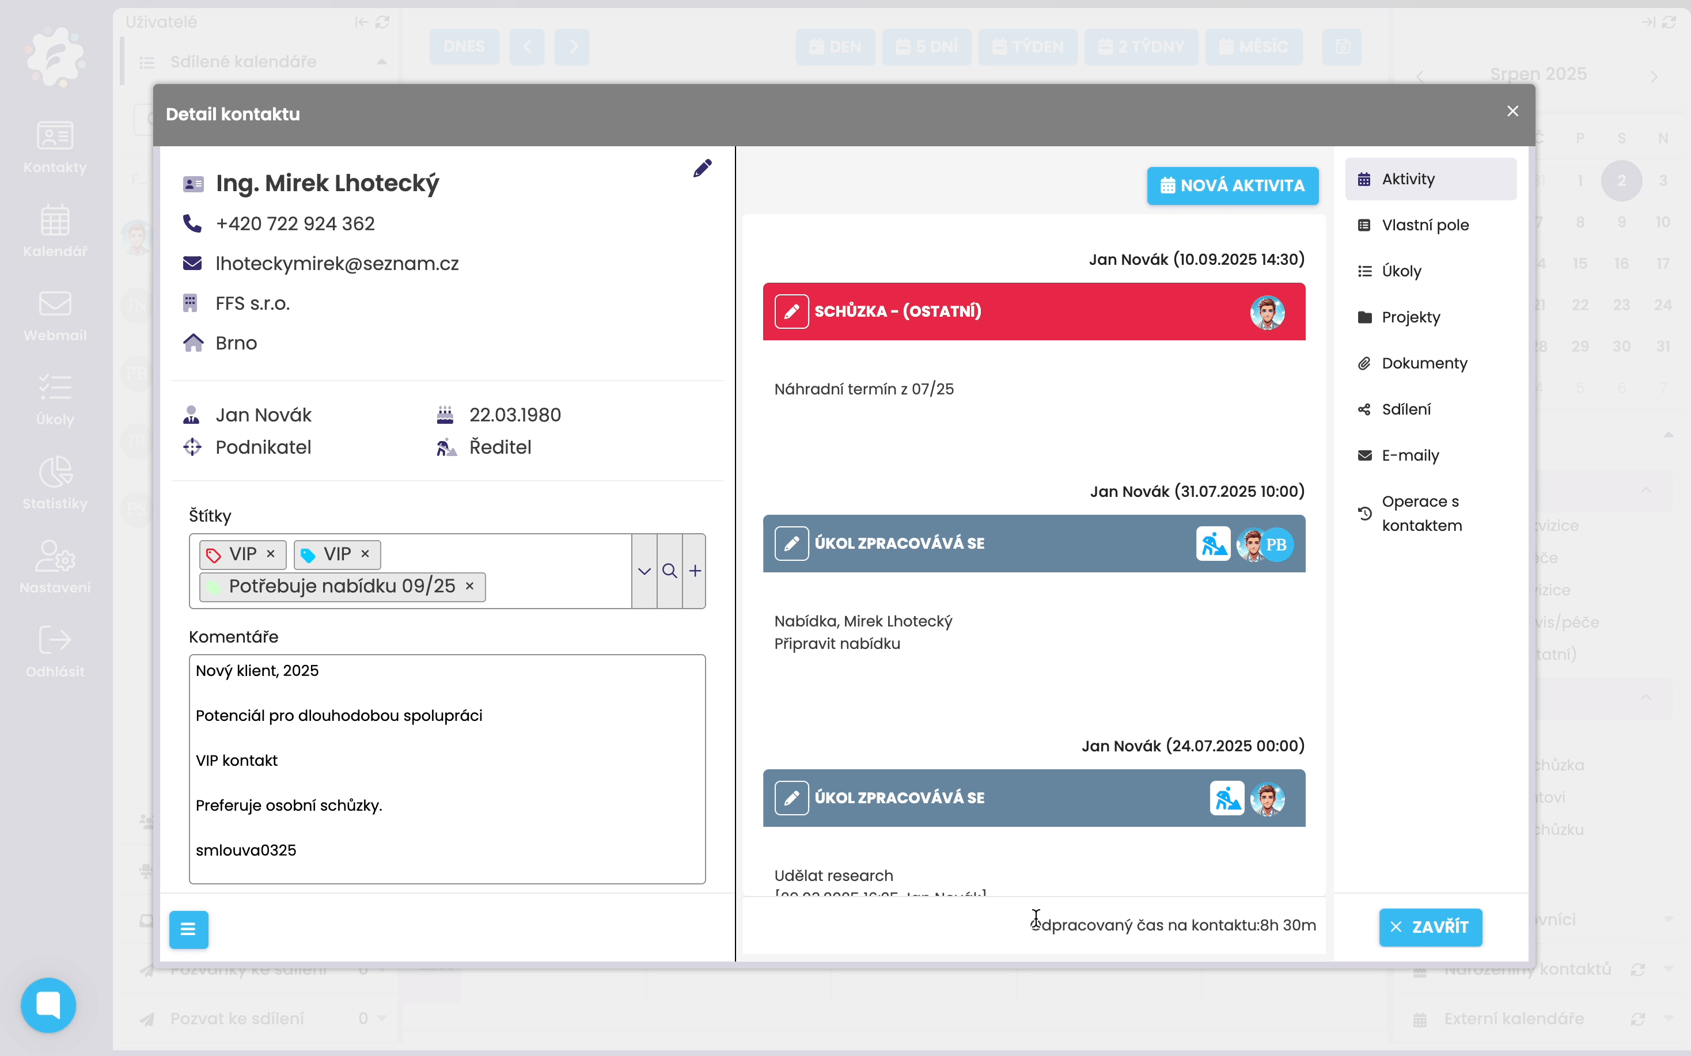The image size is (1691, 1056).
Task: Click the PB avatar on task activity
Action: (x=1276, y=544)
